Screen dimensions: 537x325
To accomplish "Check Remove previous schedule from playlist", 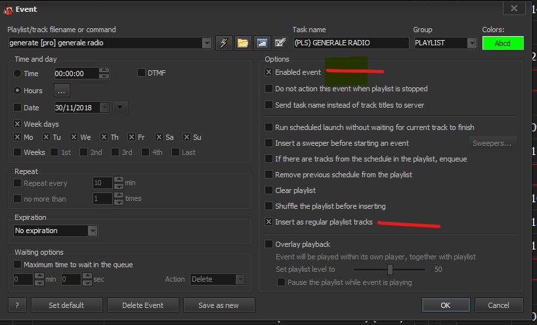I will (x=269, y=174).
